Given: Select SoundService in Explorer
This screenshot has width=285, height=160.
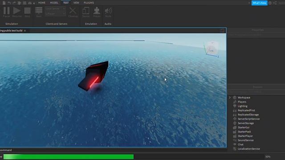Looking at the screenshot, I should 245,140.
